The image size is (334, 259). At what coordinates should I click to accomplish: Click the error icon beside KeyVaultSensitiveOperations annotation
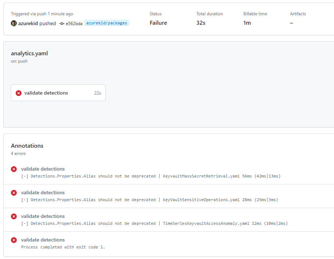click(x=14, y=193)
